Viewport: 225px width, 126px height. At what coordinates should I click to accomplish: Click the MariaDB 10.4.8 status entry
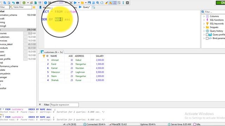118,124
